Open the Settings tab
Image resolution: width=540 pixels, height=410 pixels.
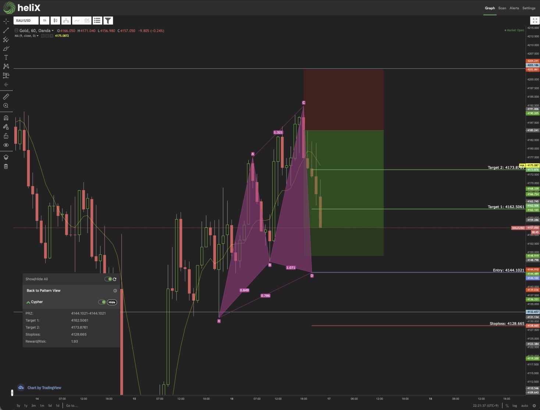pyautogui.click(x=529, y=8)
